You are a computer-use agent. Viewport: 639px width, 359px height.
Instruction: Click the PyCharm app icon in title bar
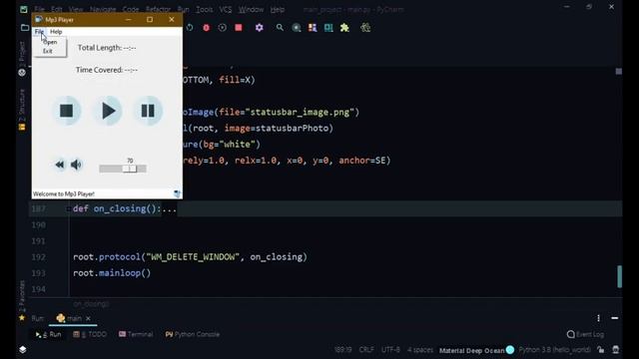click(24, 9)
